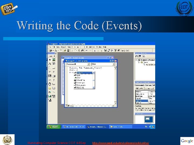Open the aast.edu cs4hs link
Viewport: 194px width, 145px height.
click(x=120, y=143)
